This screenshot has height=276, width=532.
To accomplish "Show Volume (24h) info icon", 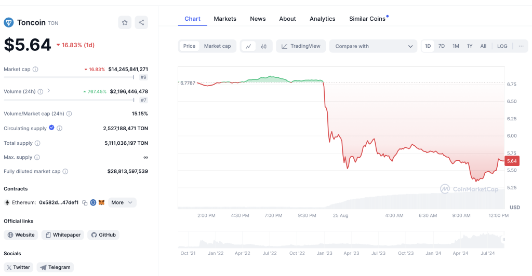I will point(41,91).
